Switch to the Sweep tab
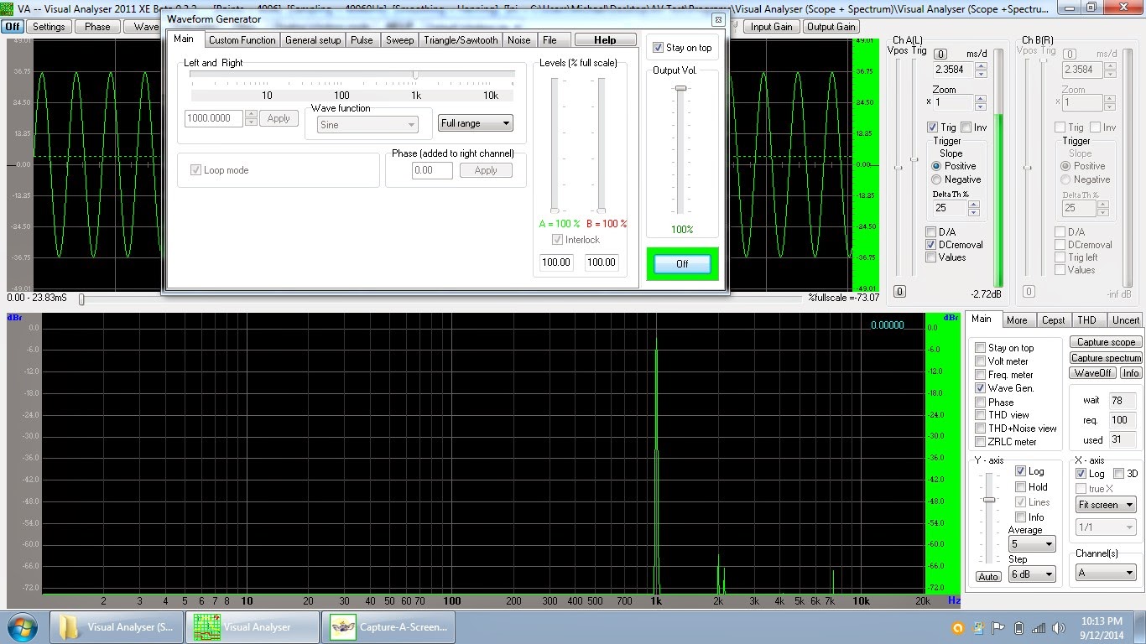Image resolution: width=1146 pixels, height=644 pixels. point(399,39)
